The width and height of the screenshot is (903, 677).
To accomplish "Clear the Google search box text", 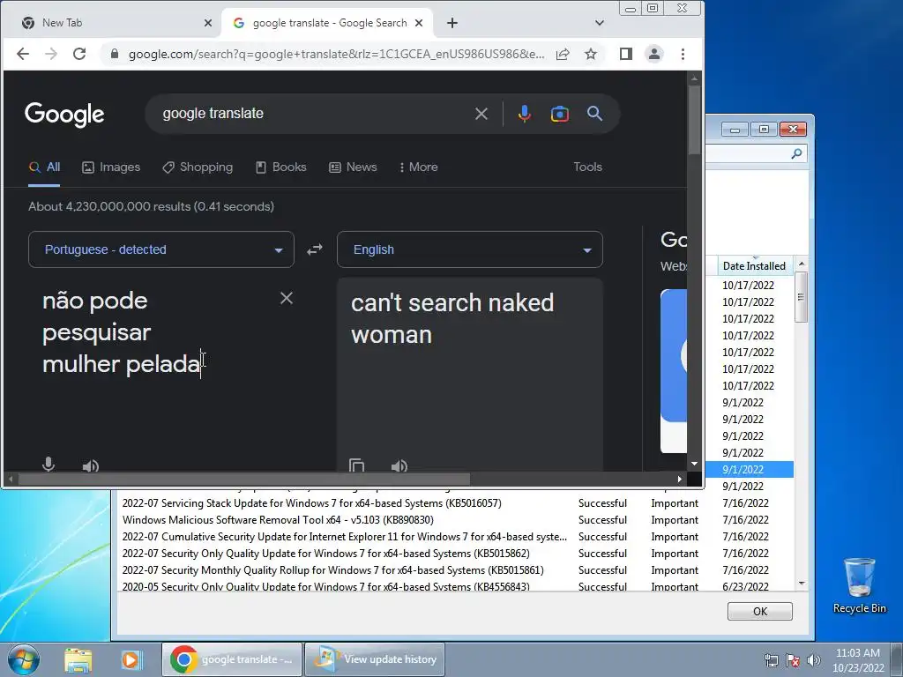I will tap(481, 114).
